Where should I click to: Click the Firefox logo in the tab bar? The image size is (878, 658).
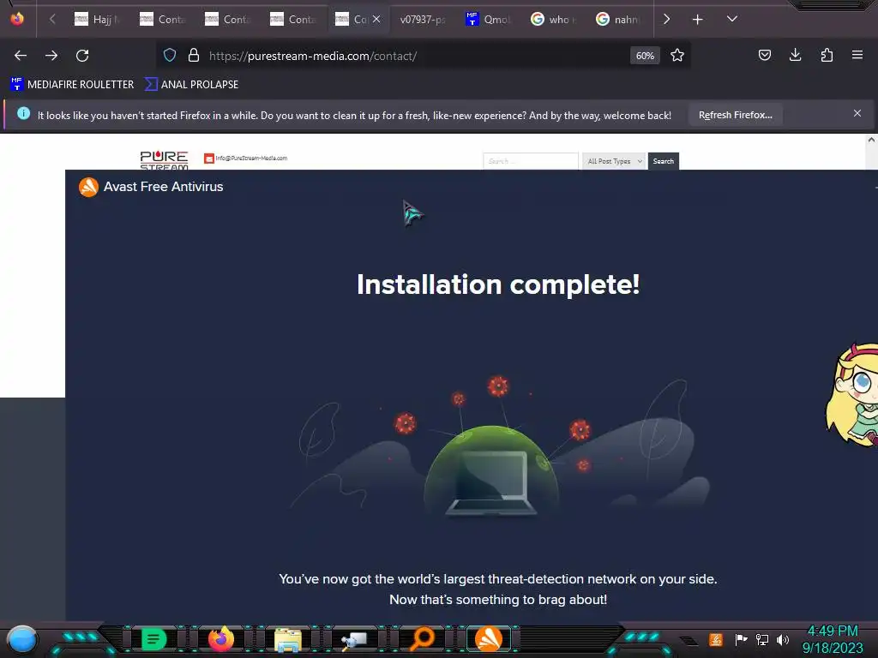click(17, 19)
